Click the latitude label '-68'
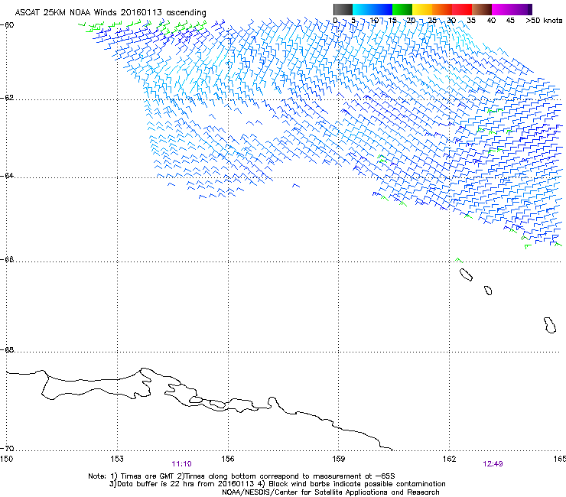The height and width of the screenshot is (497, 566). [x=7, y=349]
